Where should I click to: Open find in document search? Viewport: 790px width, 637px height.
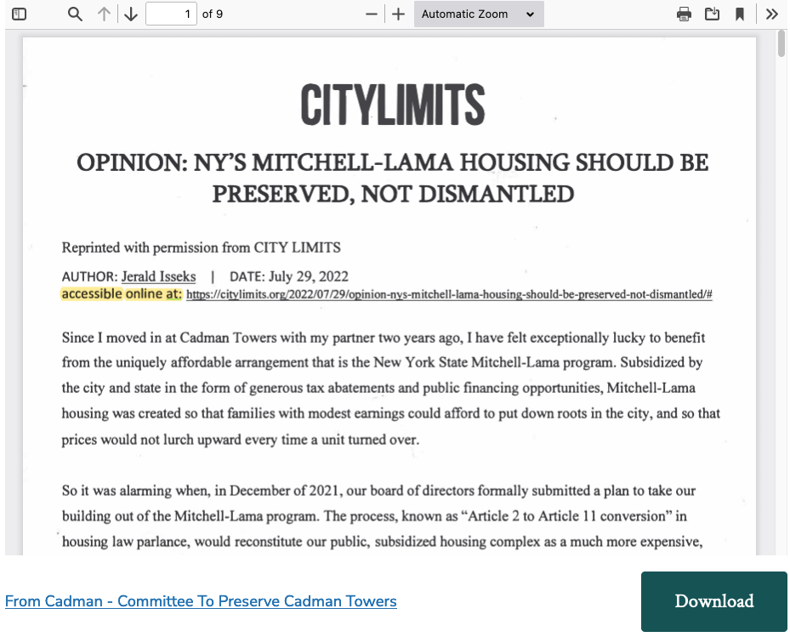pos(75,14)
